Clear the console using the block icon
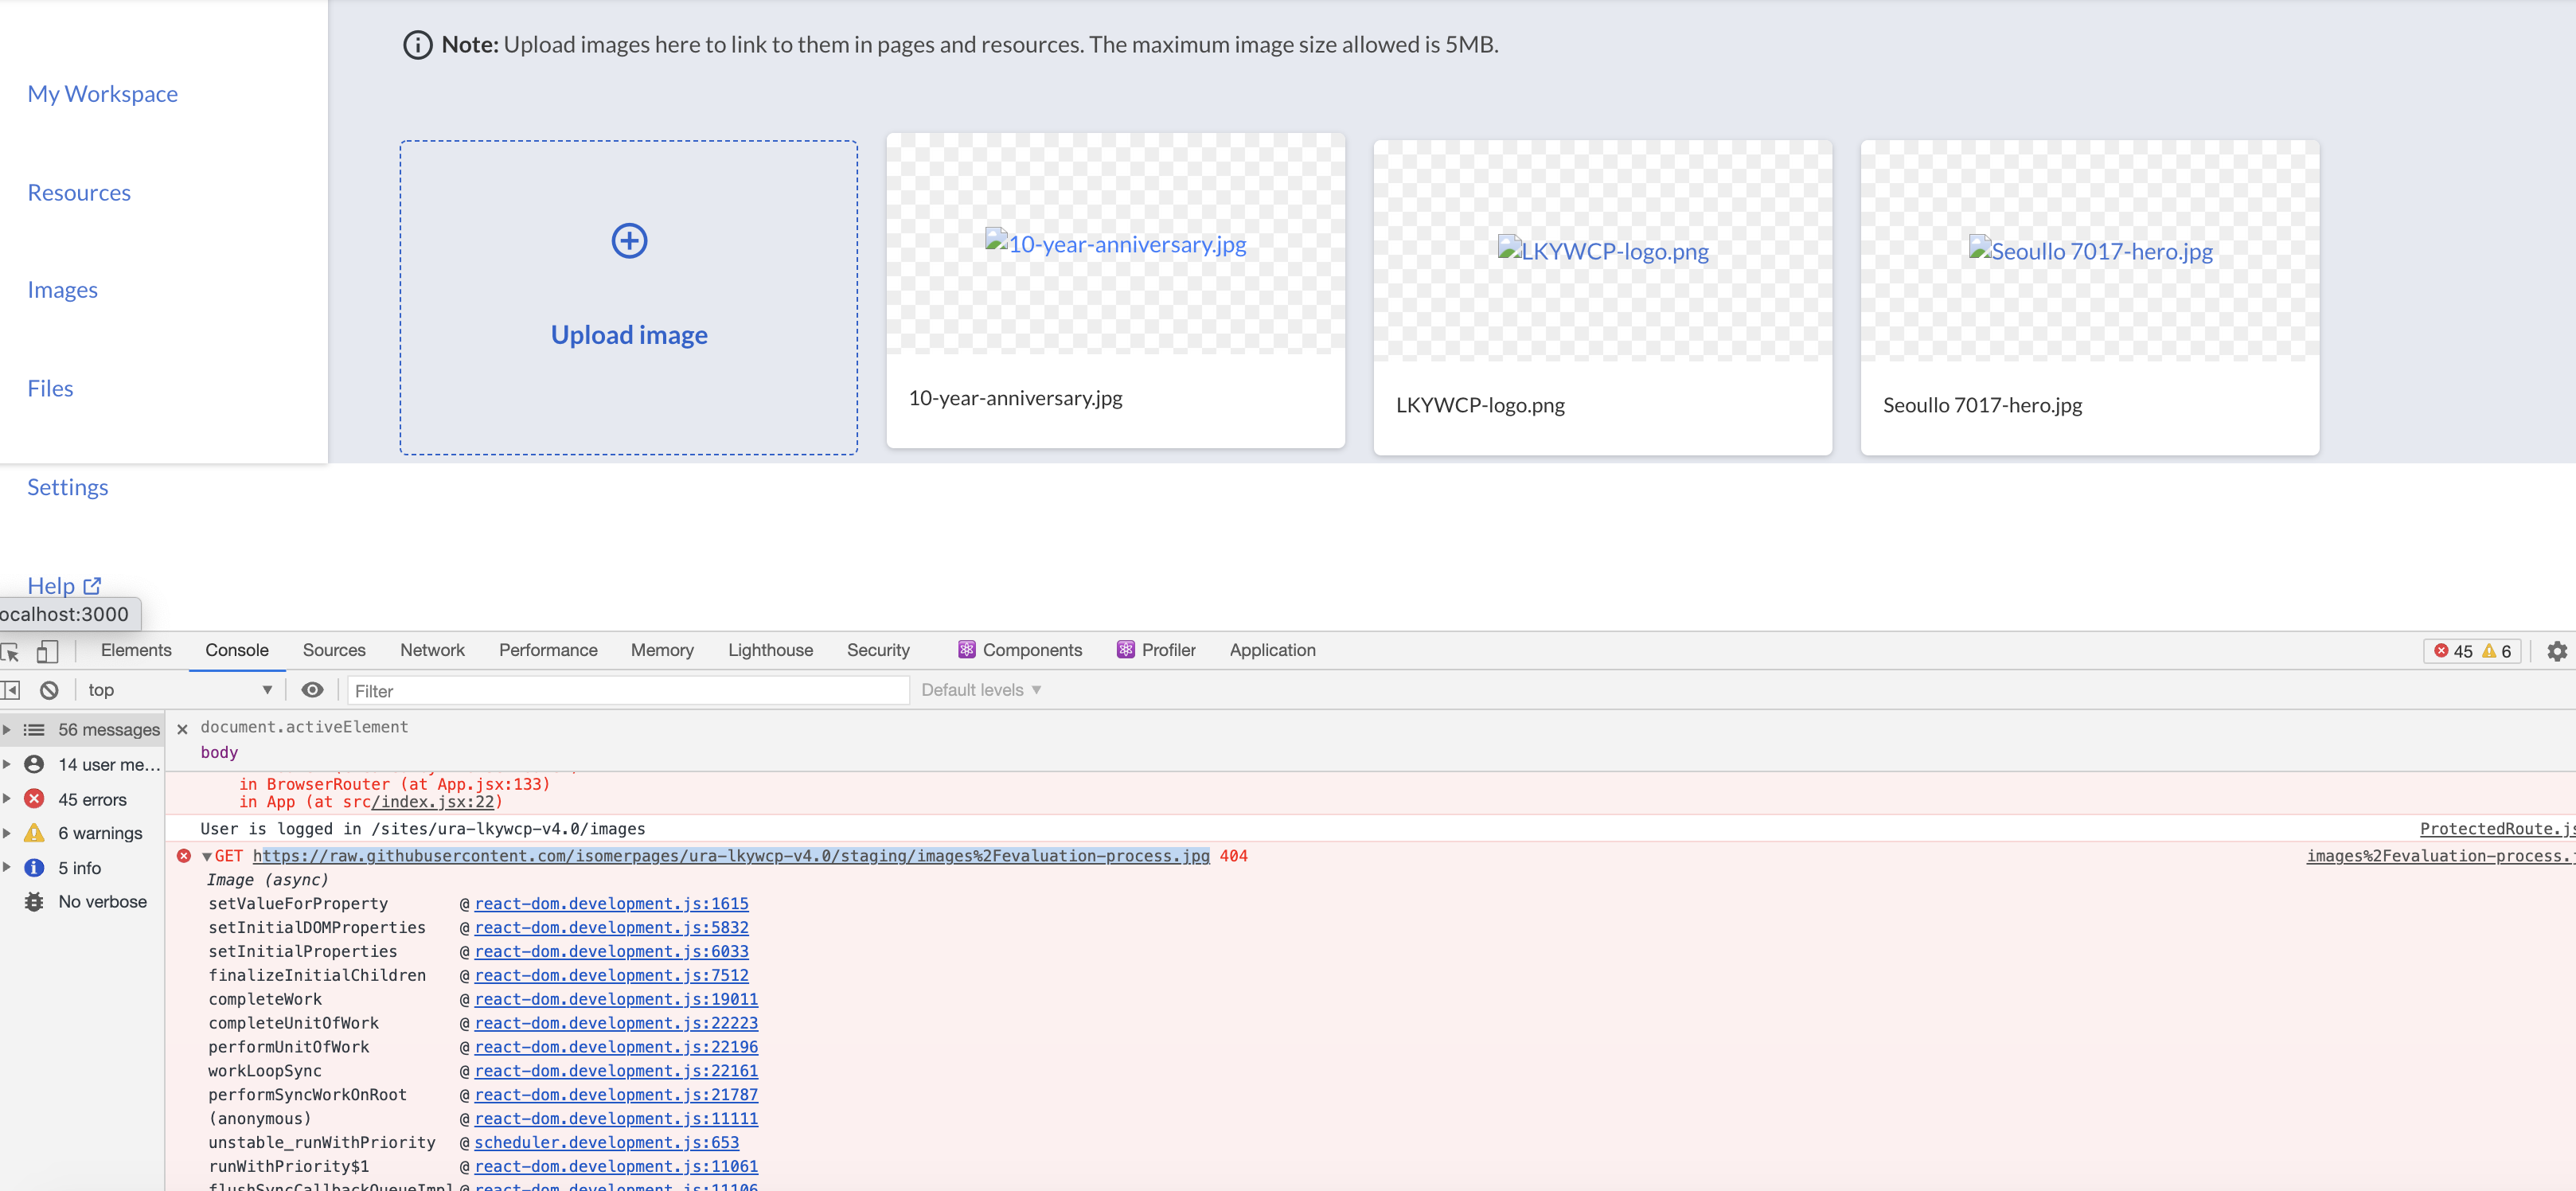Viewport: 2576px width, 1191px height. (x=48, y=689)
